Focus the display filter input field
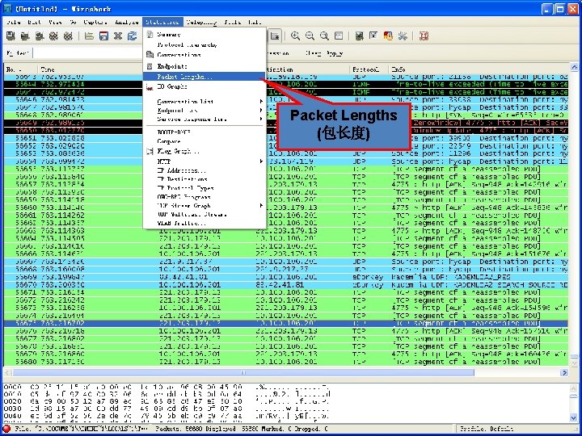This screenshot has height=436, width=582. point(88,53)
